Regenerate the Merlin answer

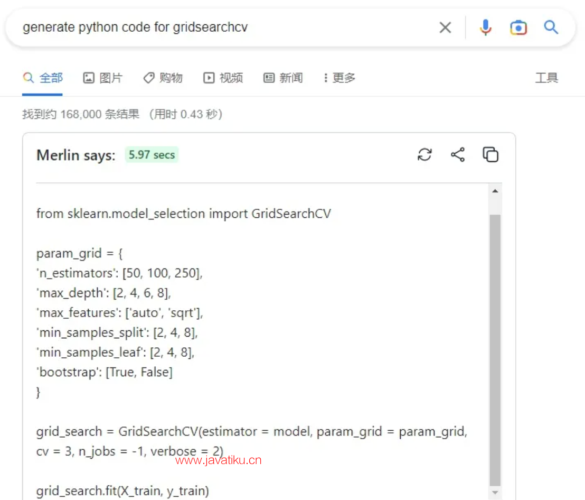click(424, 154)
